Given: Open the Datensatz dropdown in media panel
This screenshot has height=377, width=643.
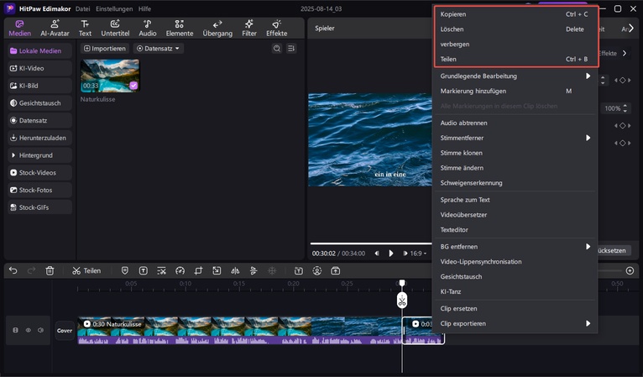Looking at the screenshot, I should (x=159, y=49).
